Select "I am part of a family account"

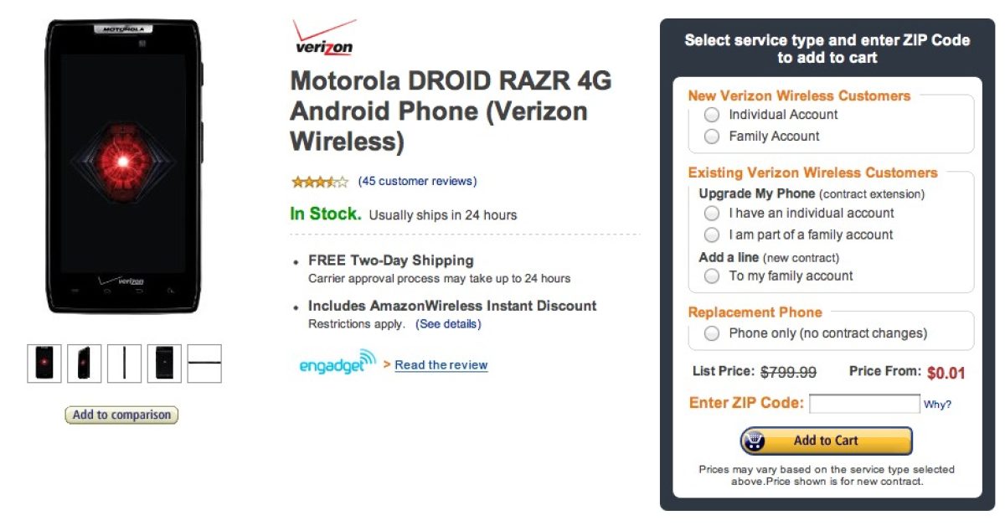point(712,235)
